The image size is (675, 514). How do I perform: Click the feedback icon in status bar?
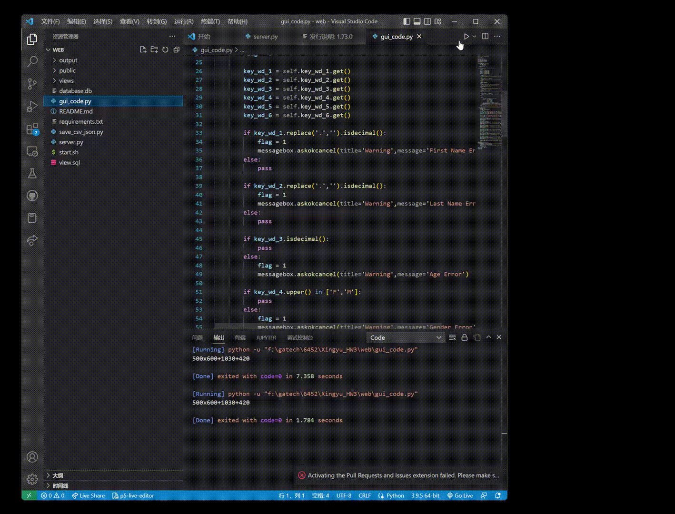484,495
